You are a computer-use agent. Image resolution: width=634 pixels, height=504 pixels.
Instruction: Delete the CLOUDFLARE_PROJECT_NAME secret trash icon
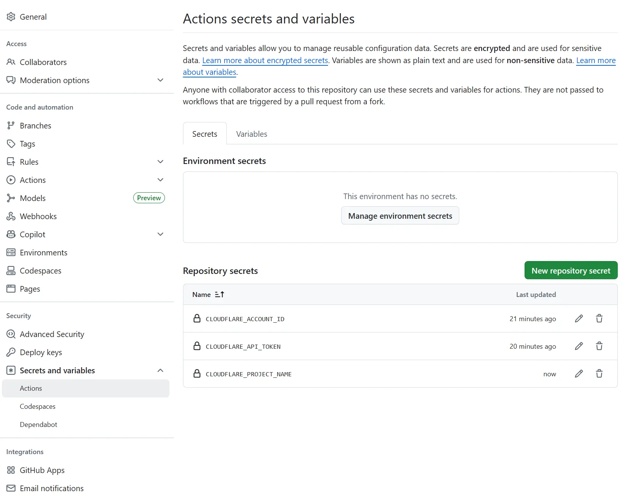pyautogui.click(x=599, y=374)
